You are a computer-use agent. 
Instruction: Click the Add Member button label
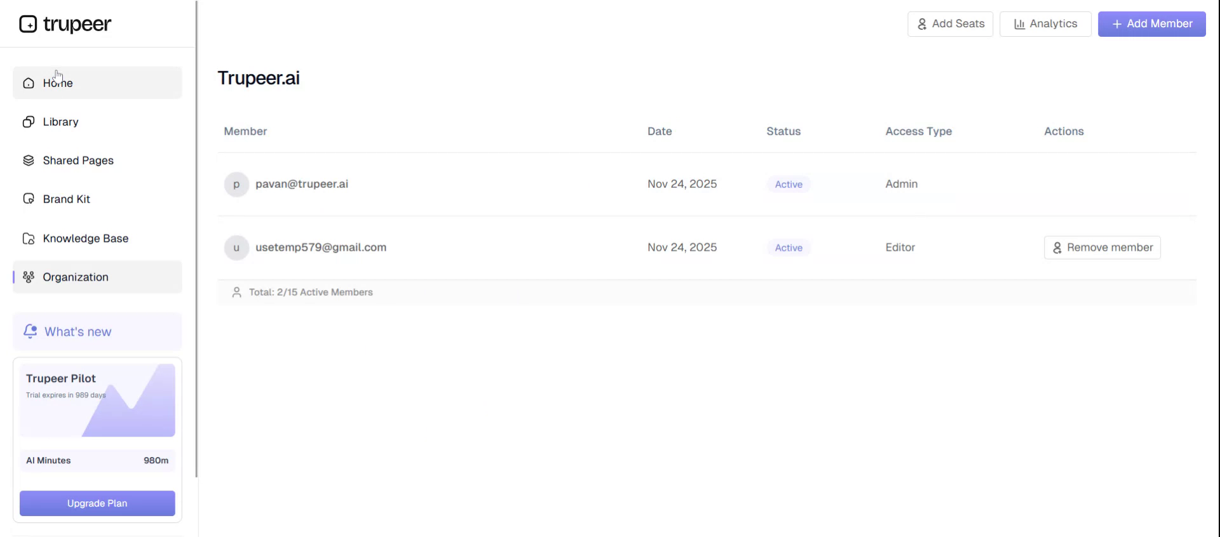click(1160, 24)
